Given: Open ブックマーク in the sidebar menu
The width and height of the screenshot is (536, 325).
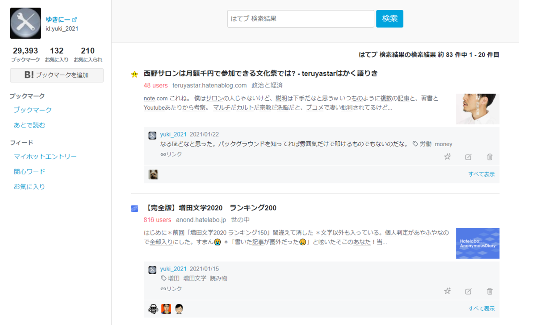Looking at the screenshot, I should point(33,110).
